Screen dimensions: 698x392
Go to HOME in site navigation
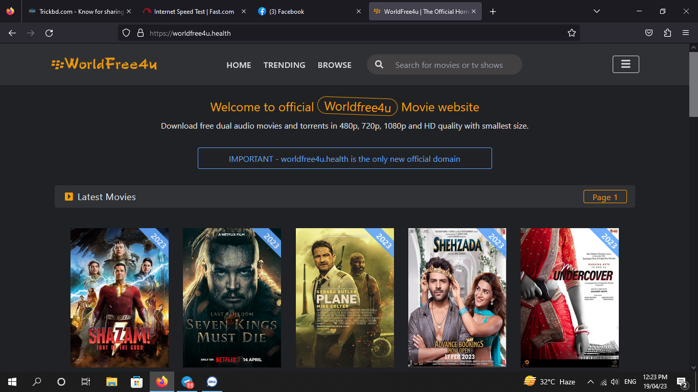[x=239, y=65]
